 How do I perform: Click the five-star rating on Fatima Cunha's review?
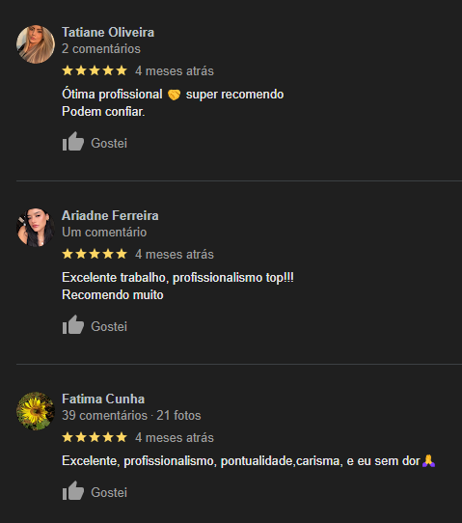point(95,437)
